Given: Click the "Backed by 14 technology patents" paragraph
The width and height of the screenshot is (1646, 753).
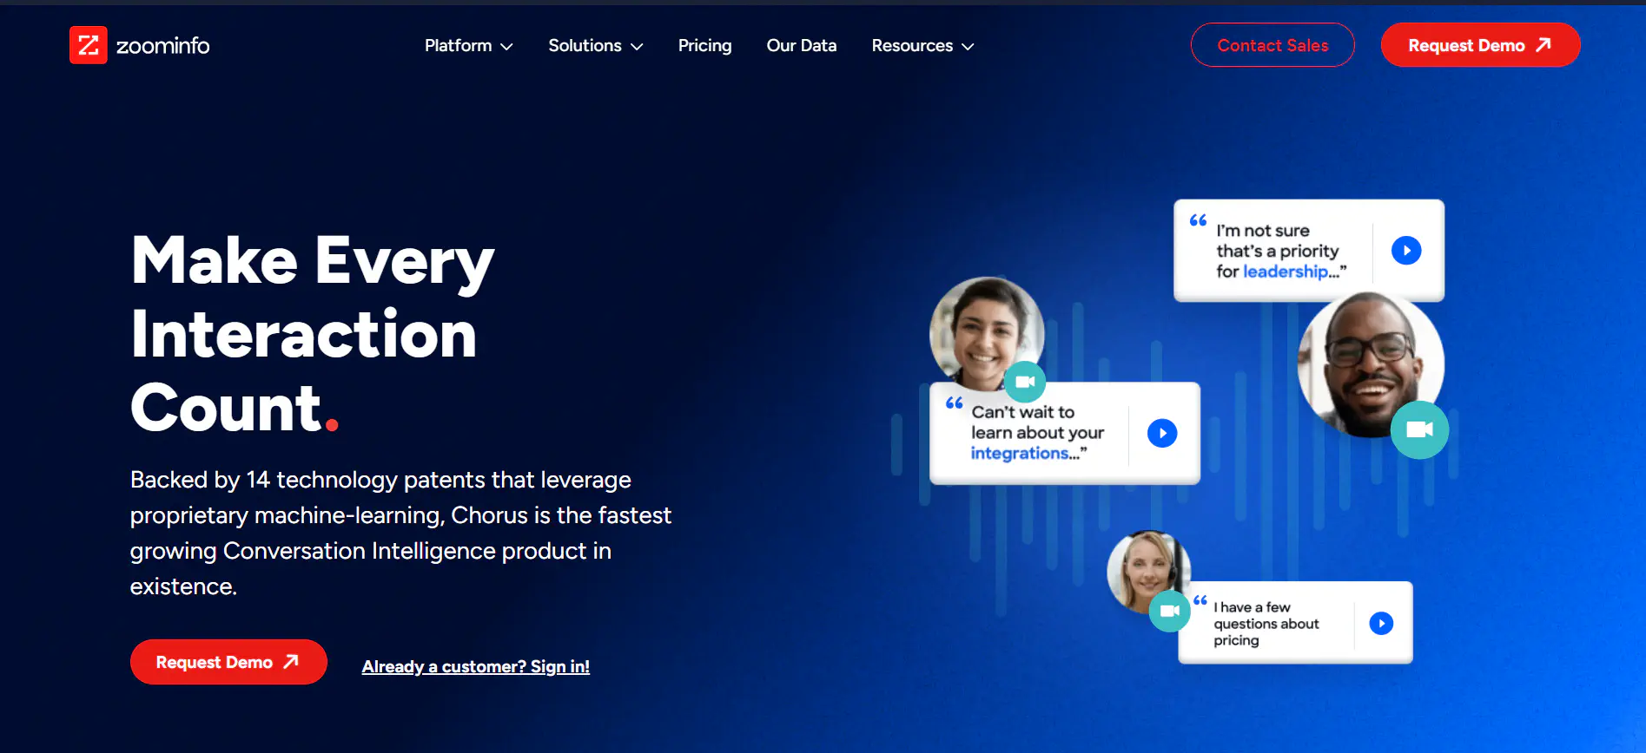Looking at the screenshot, I should click(400, 533).
